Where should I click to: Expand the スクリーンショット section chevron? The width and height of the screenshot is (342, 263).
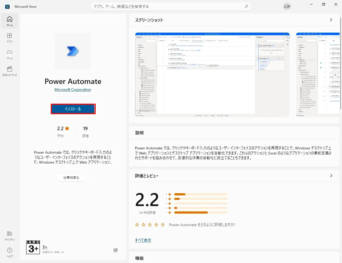tap(331, 20)
